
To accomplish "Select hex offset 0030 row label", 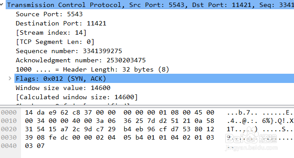I will (9, 137).
